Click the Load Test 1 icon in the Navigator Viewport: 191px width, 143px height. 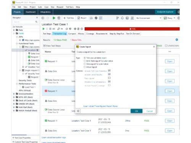tap(23, 87)
